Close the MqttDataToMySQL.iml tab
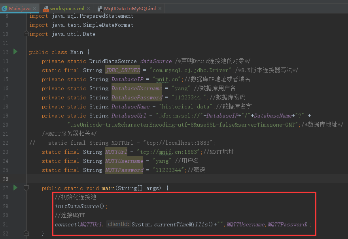Viewport: 348px width, 239px height. (x=160, y=9)
